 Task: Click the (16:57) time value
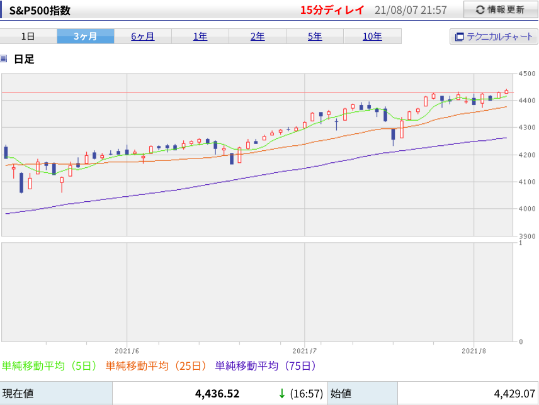click(x=306, y=393)
